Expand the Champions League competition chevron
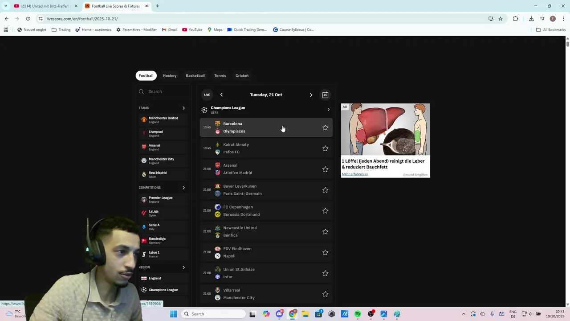 329,110
